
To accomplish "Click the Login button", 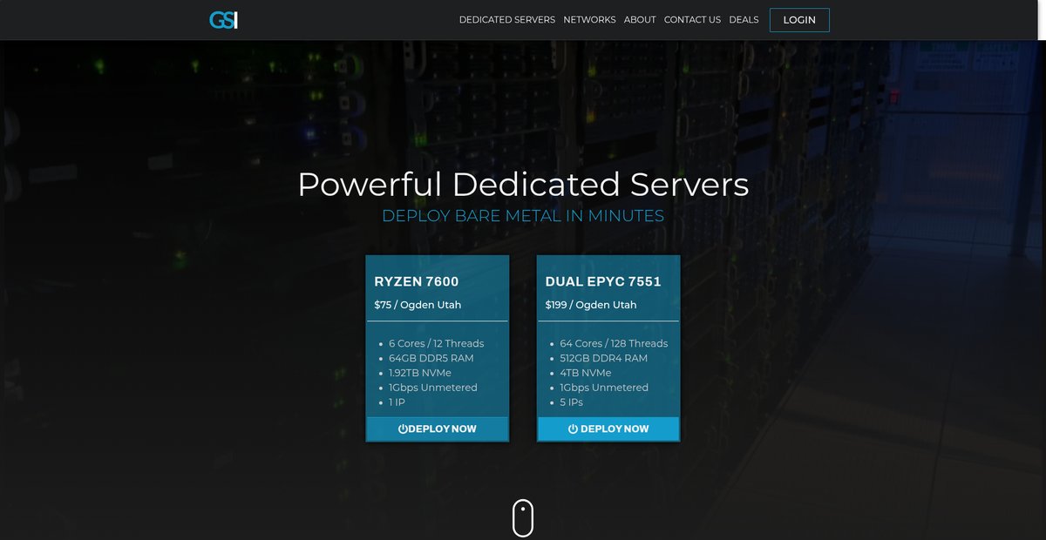I will 799,20.
